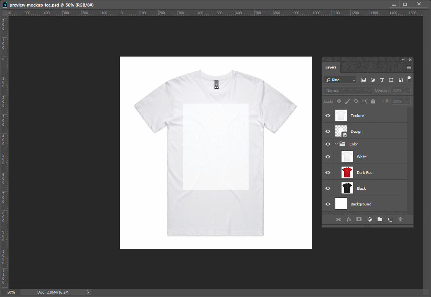Select the Design layer
This screenshot has width=431, height=297.
point(356,131)
